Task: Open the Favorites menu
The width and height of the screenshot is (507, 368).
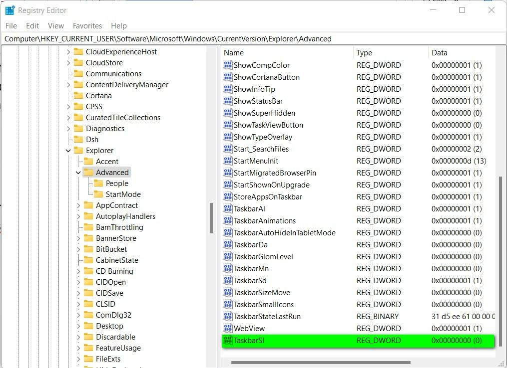Action: click(x=87, y=26)
